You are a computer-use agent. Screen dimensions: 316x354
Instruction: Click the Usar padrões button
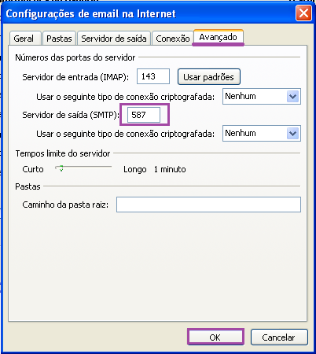[x=209, y=77]
